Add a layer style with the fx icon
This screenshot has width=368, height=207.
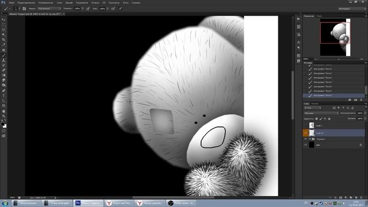click(335, 198)
